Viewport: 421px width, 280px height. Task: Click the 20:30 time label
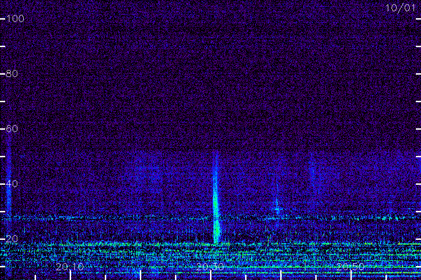210,266
